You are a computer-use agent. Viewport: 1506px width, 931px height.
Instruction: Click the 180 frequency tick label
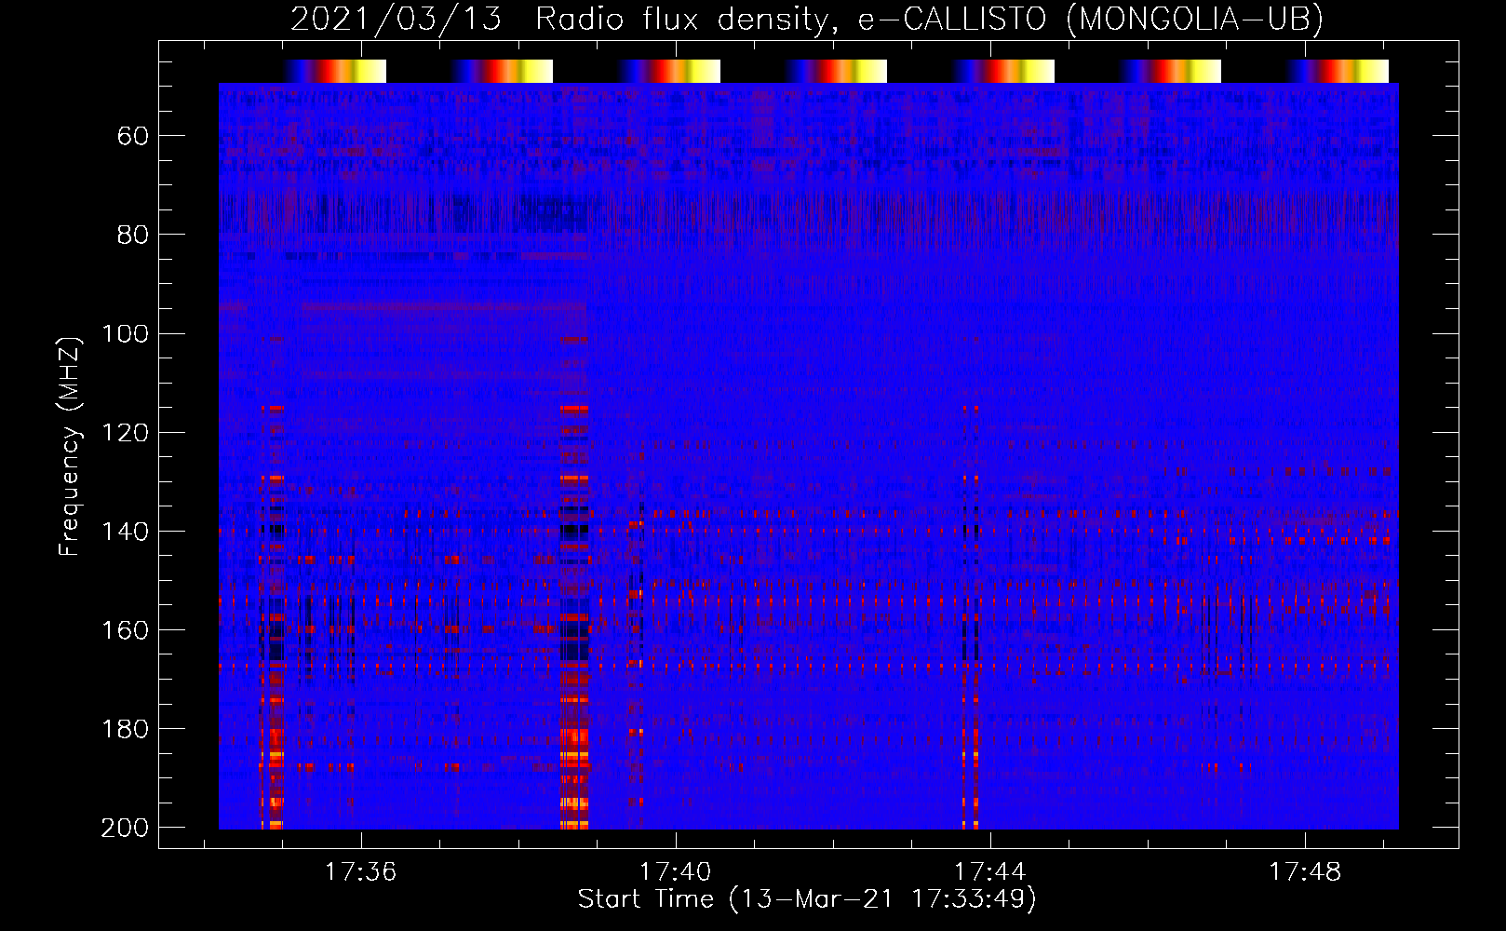coord(125,729)
